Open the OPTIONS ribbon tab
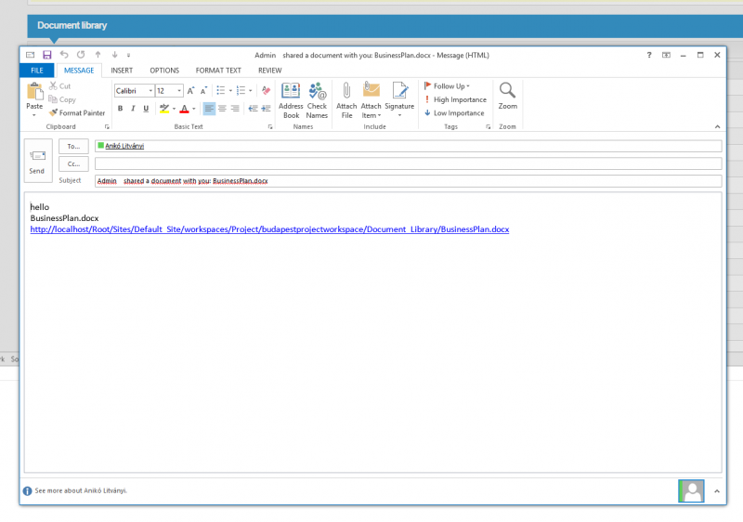This screenshot has width=743, height=522. [x=164, y=71]
